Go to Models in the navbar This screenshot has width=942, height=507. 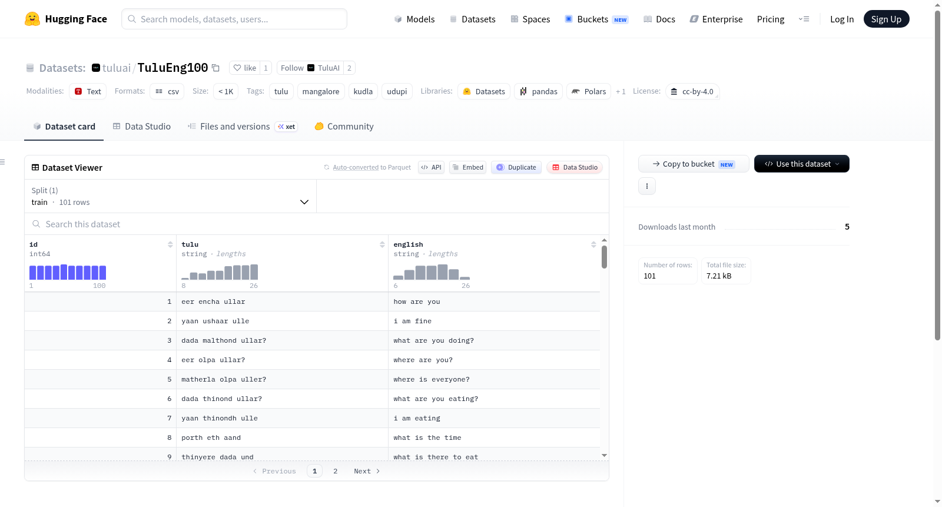[x=414, y=19]
